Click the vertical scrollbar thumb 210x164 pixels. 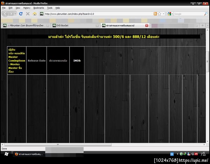[208, 62]
